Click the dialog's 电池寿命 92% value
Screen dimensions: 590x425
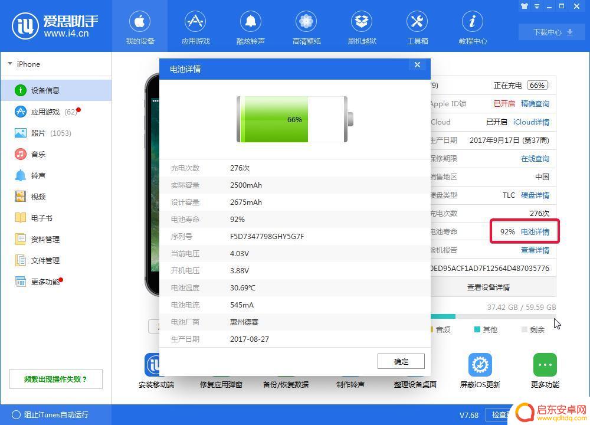(237, 220)
